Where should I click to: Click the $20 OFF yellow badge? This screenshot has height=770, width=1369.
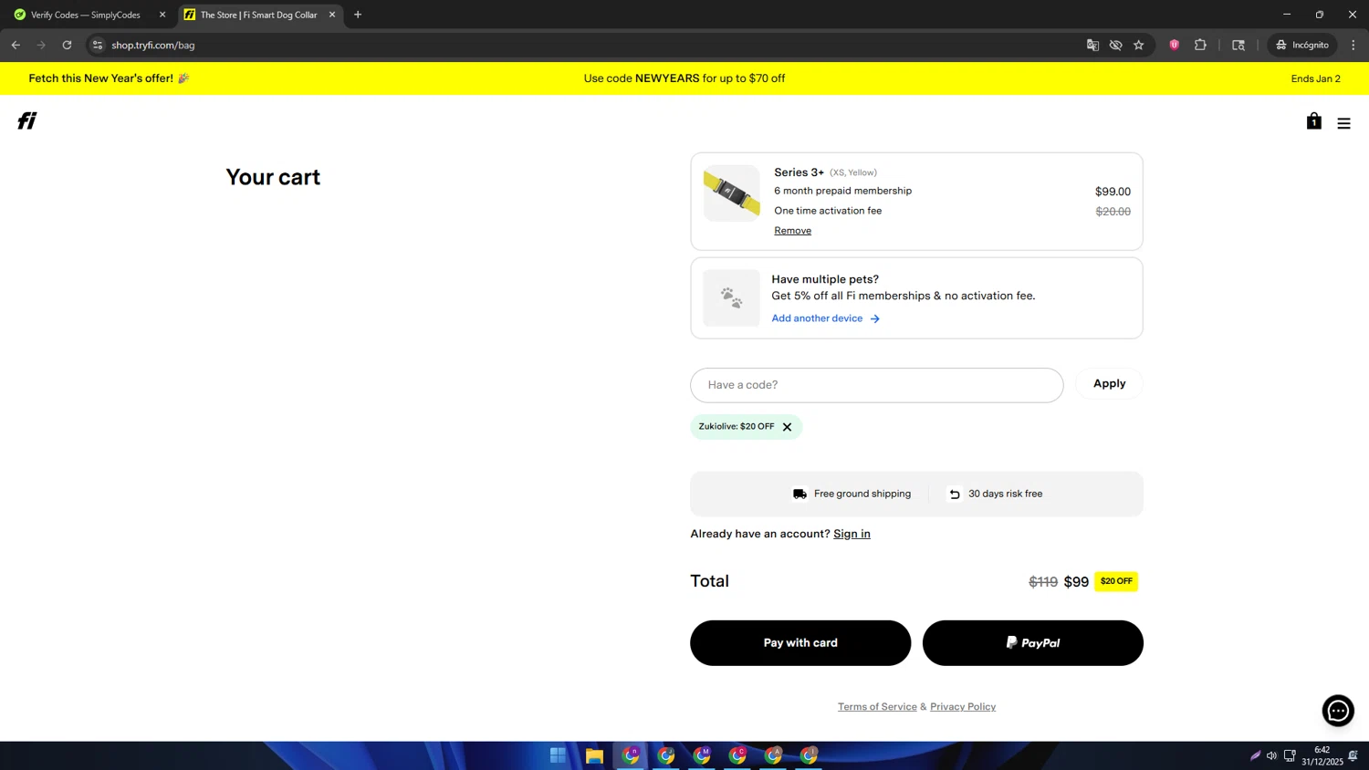[1116, 581]
